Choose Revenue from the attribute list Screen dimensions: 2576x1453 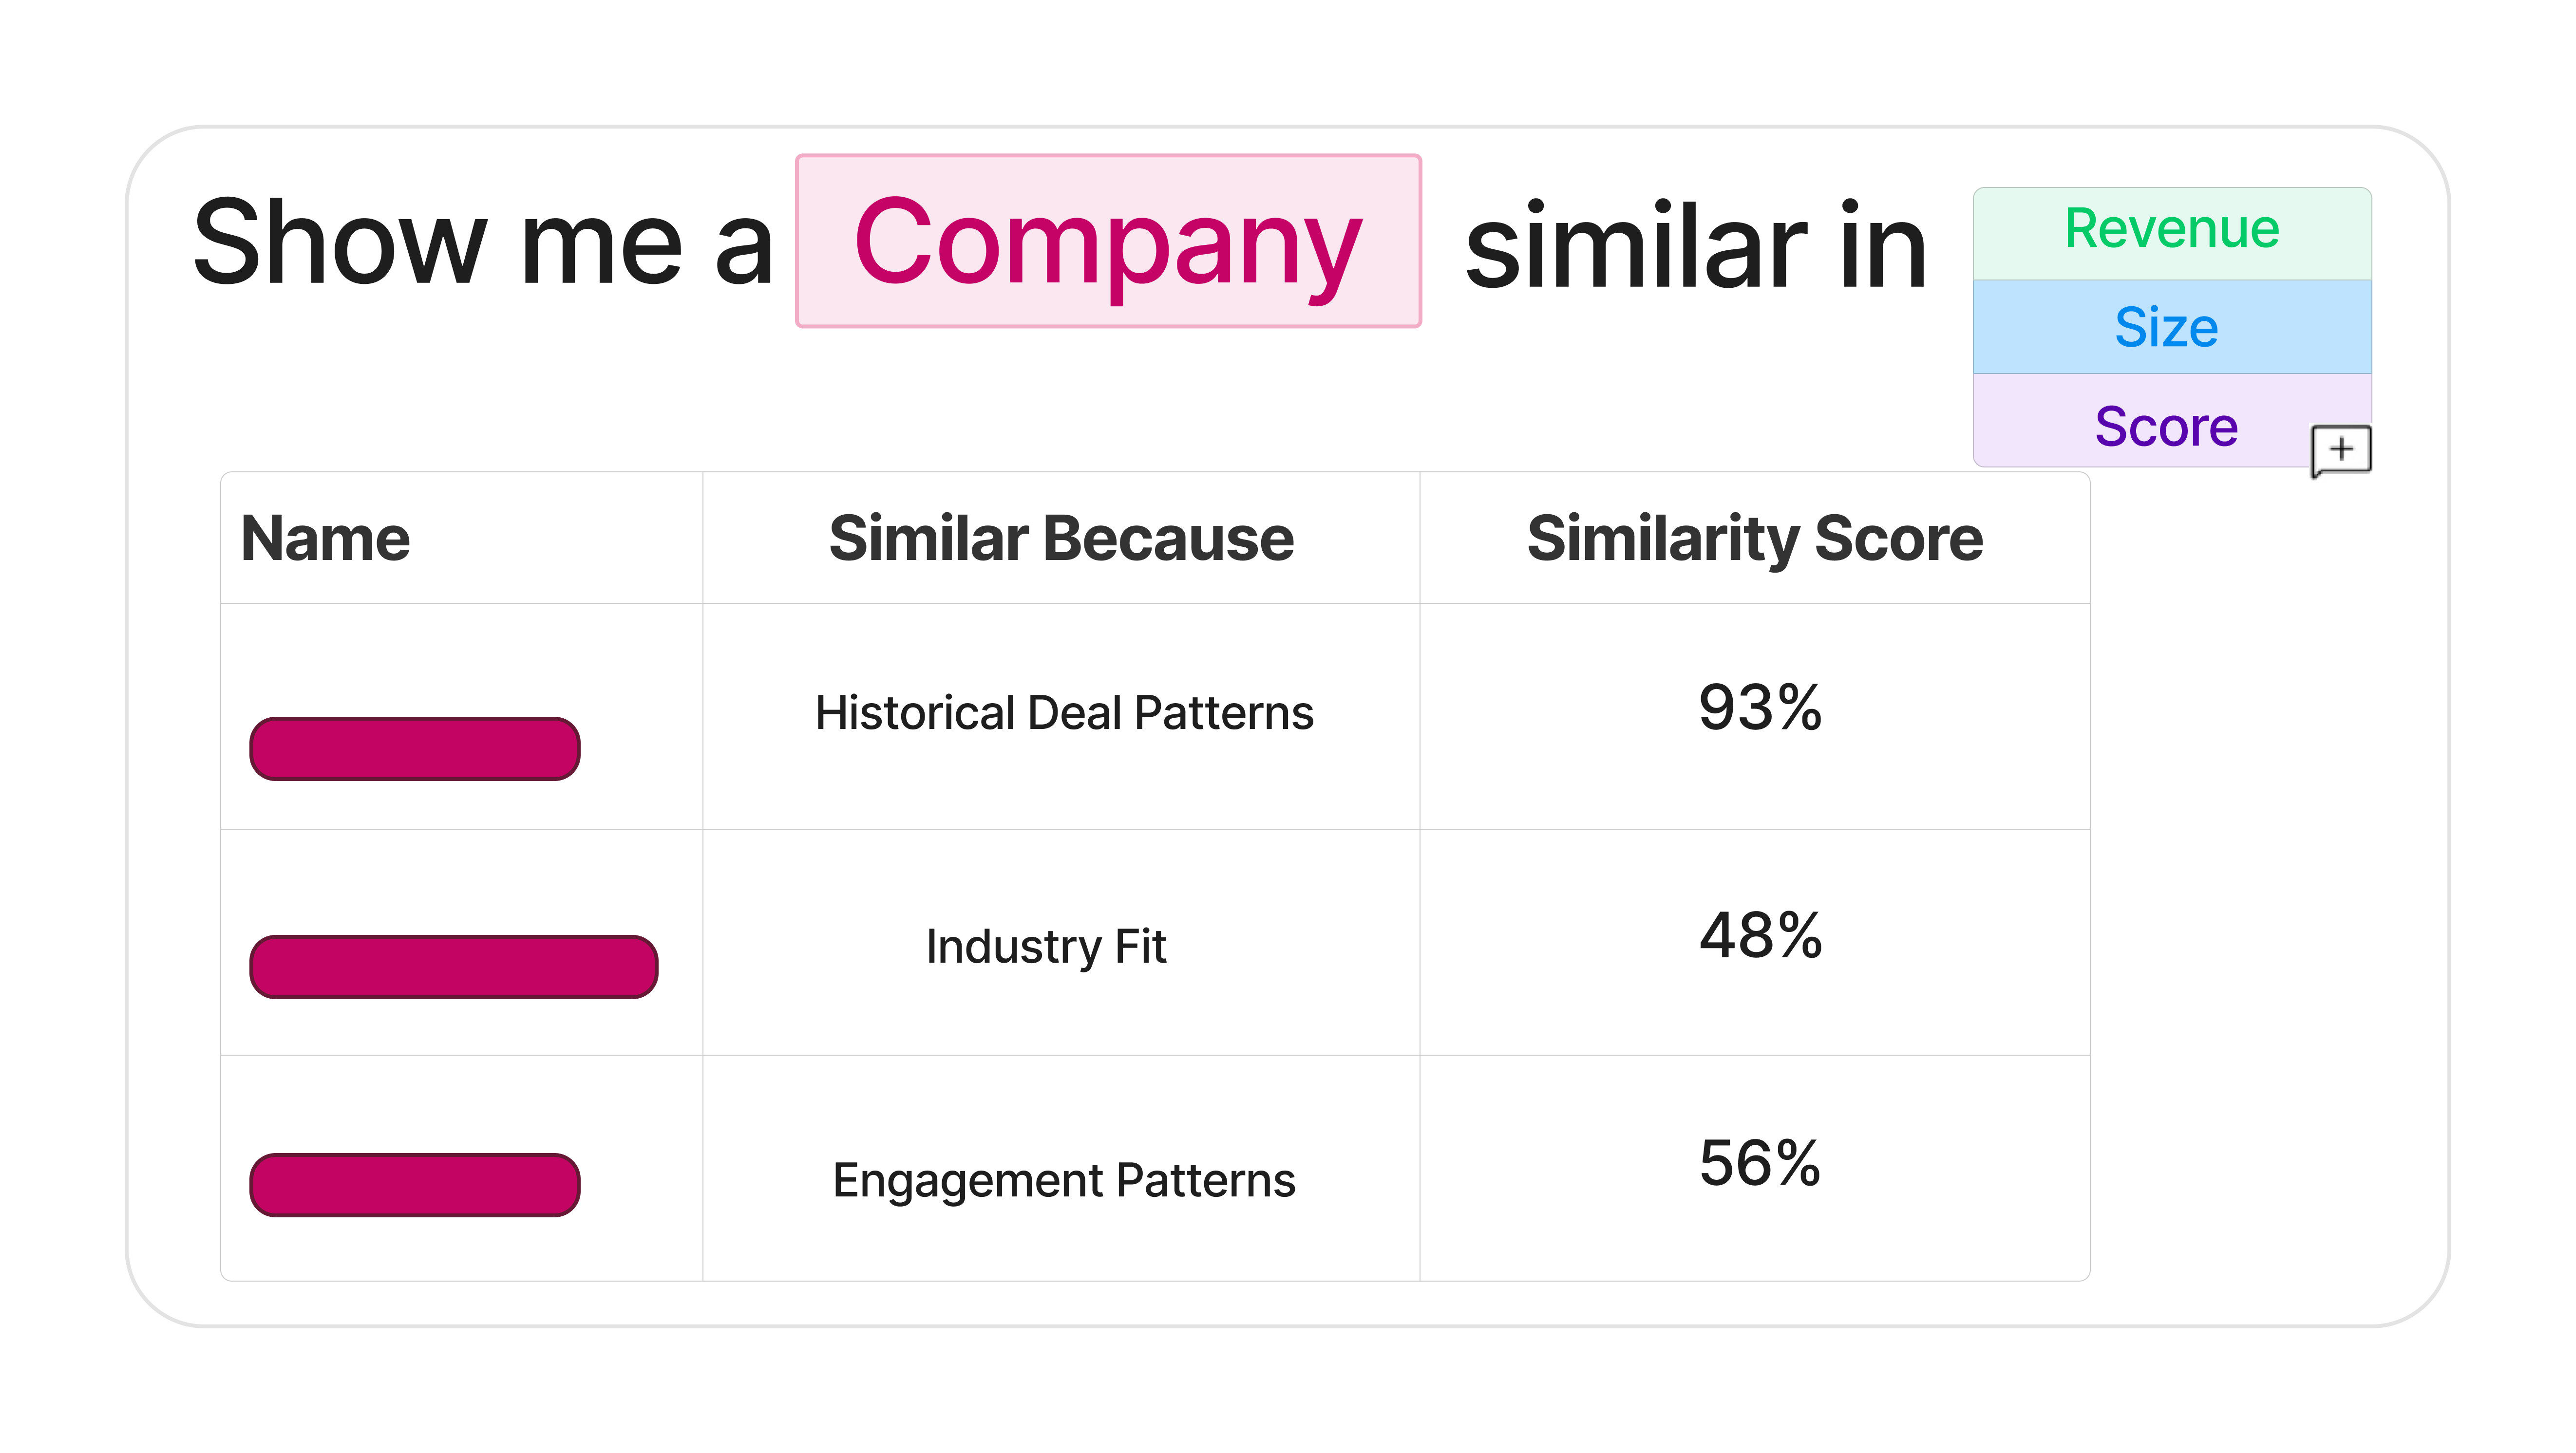[x=2172, y=232]
